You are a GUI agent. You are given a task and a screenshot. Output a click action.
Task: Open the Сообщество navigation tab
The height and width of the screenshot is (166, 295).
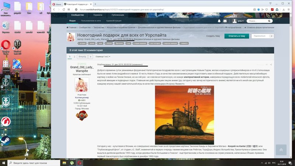(77, 15)
